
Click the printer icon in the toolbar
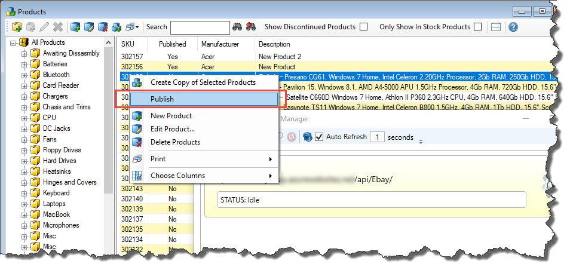[x=130, y=27]
